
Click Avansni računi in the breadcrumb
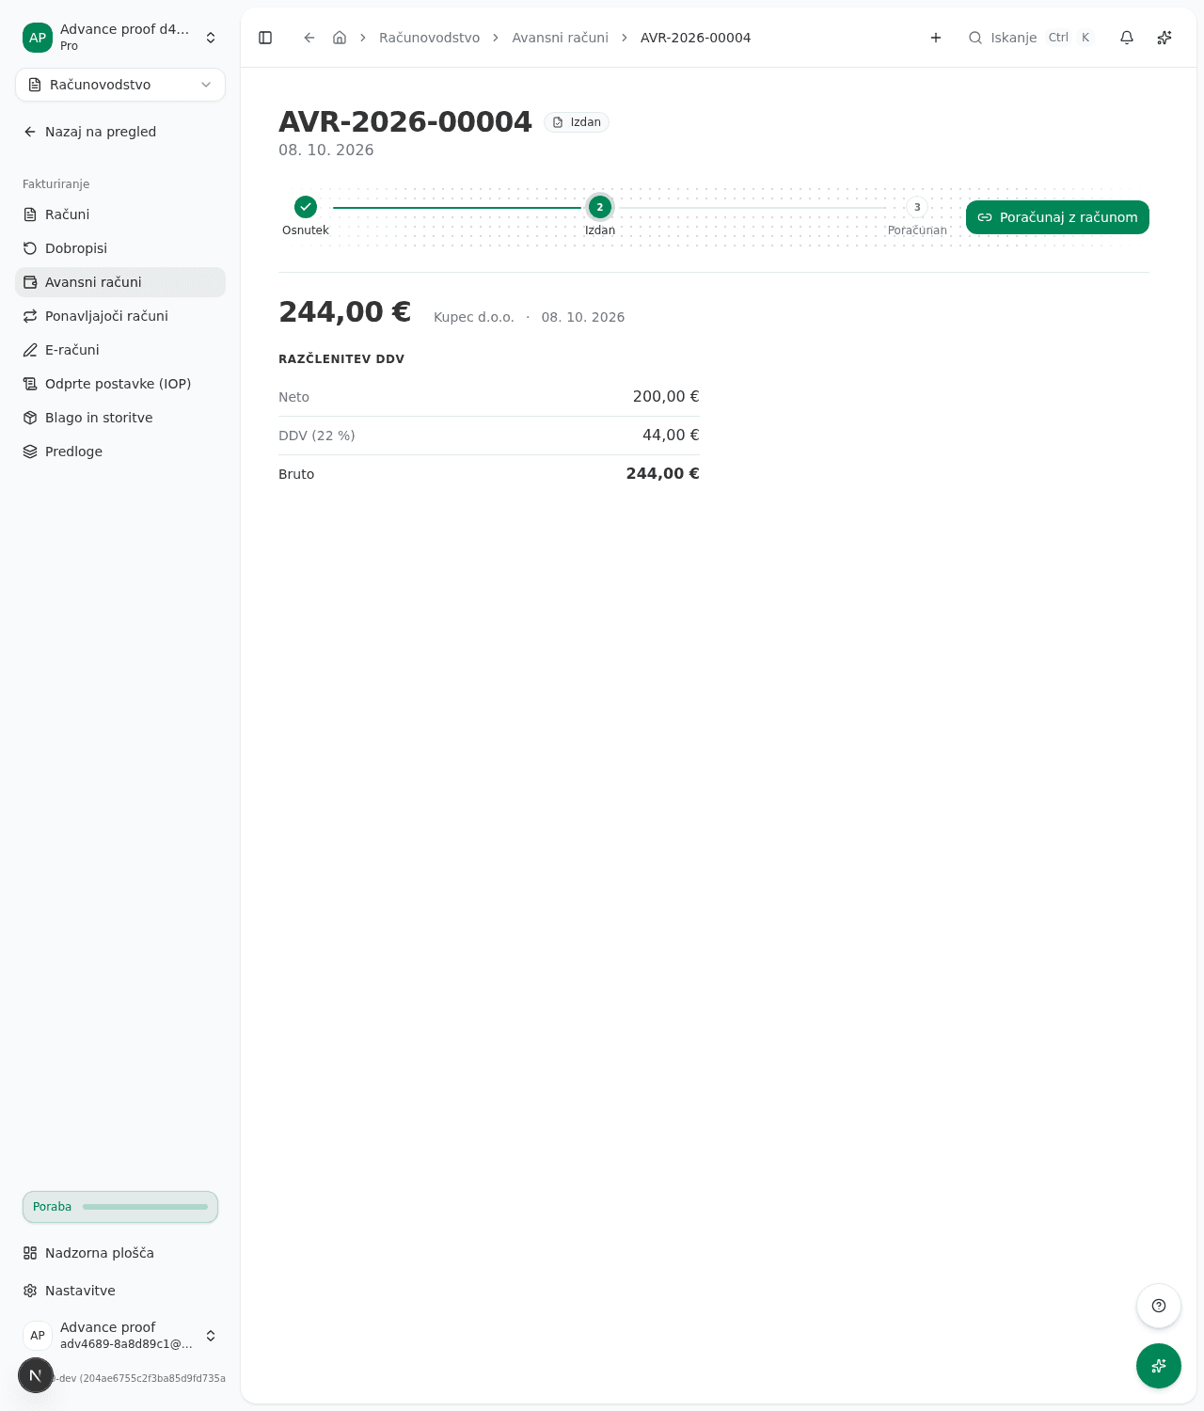point(560,38)
